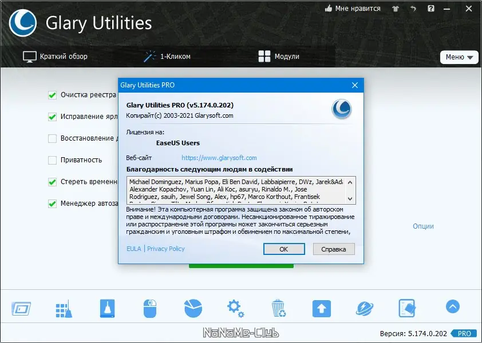Open the EULA link
Screen dimensions: 482x343
pos(134,249)
